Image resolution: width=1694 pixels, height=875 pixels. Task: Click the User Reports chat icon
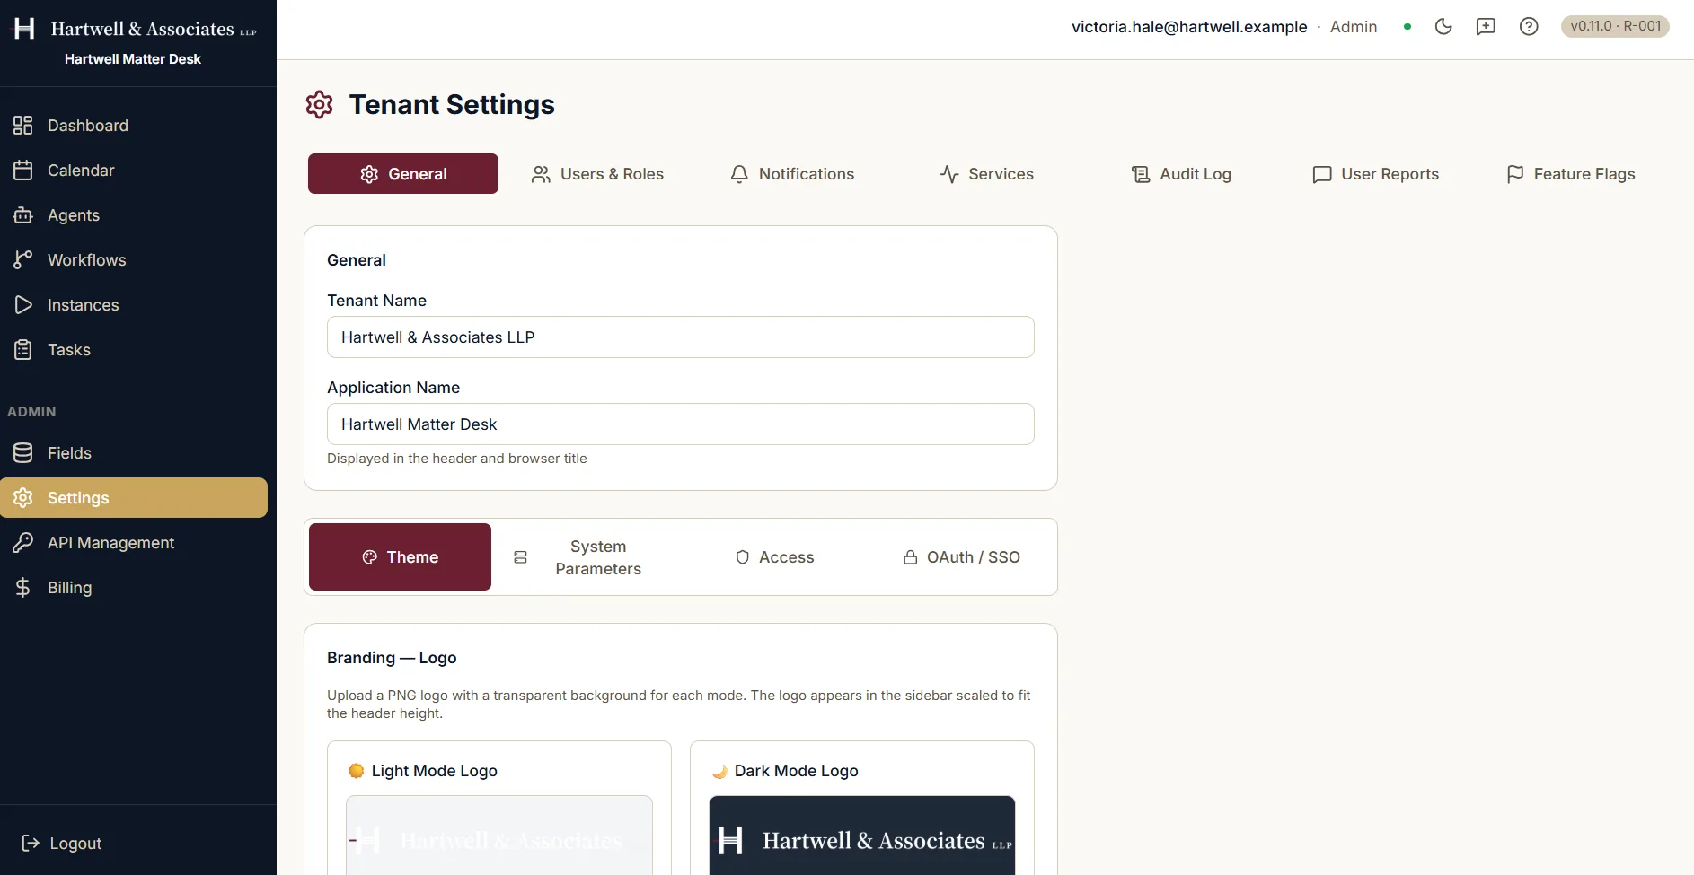(x=1322, y=174)
